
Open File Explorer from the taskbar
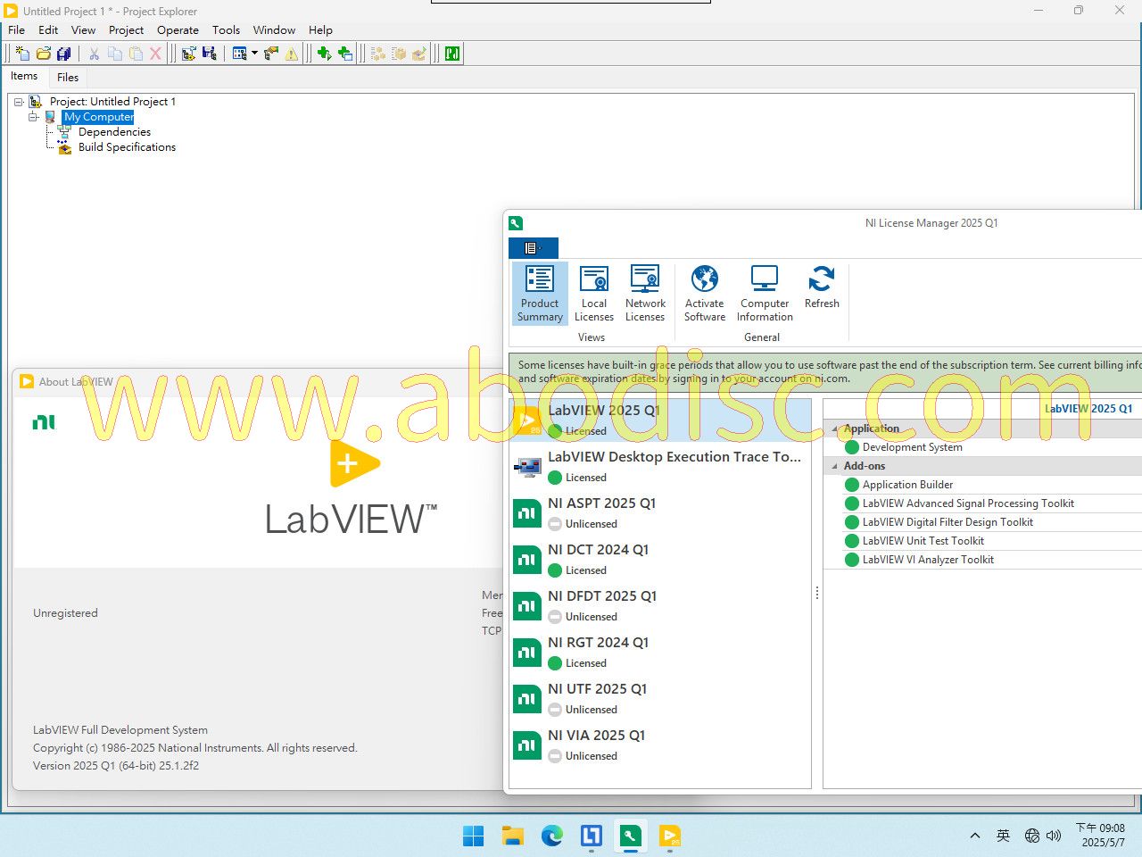pos(513,836)
